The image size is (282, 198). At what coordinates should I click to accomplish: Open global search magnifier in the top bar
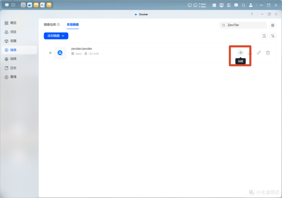click(x=244, y=5)
